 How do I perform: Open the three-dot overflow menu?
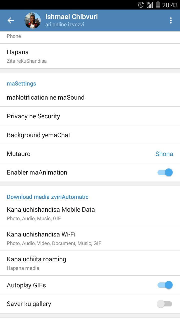click(x=171, y=21)
